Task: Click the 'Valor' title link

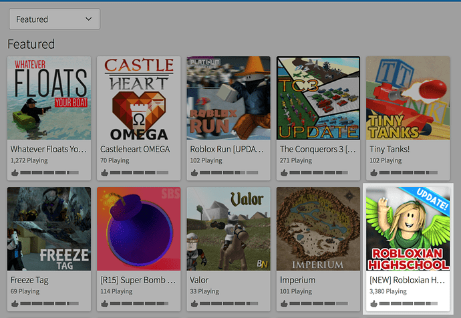Action: tap(199, 280)
